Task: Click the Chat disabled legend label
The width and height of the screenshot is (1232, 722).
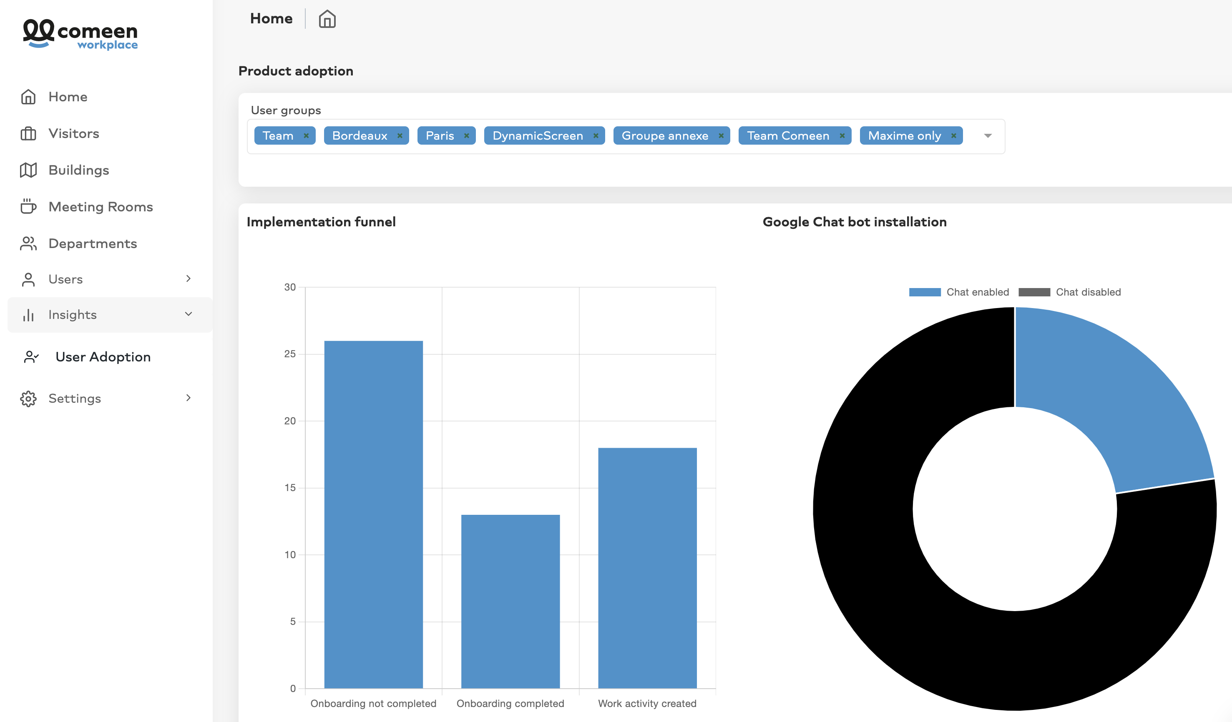Action: tap(1089, 292)
